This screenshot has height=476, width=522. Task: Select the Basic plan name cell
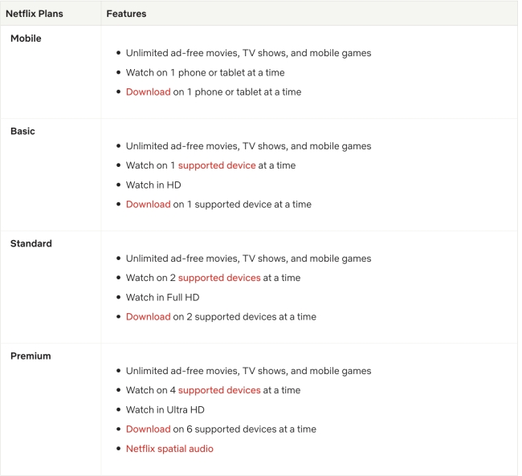(x=22, y=132)
